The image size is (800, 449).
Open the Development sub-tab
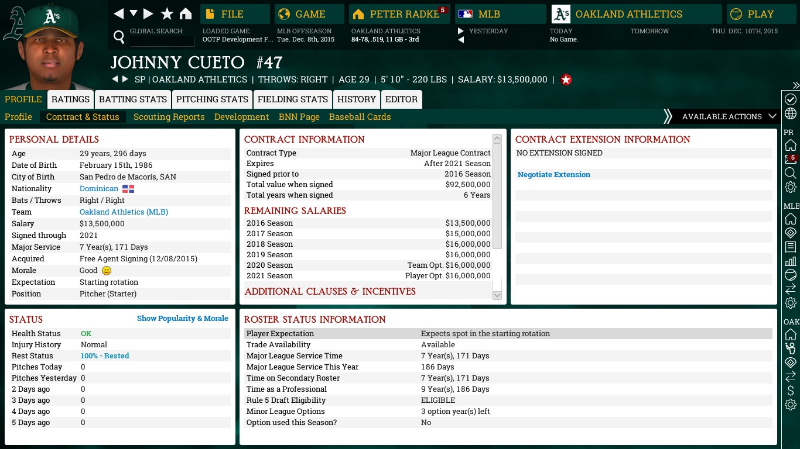point(242,117)
